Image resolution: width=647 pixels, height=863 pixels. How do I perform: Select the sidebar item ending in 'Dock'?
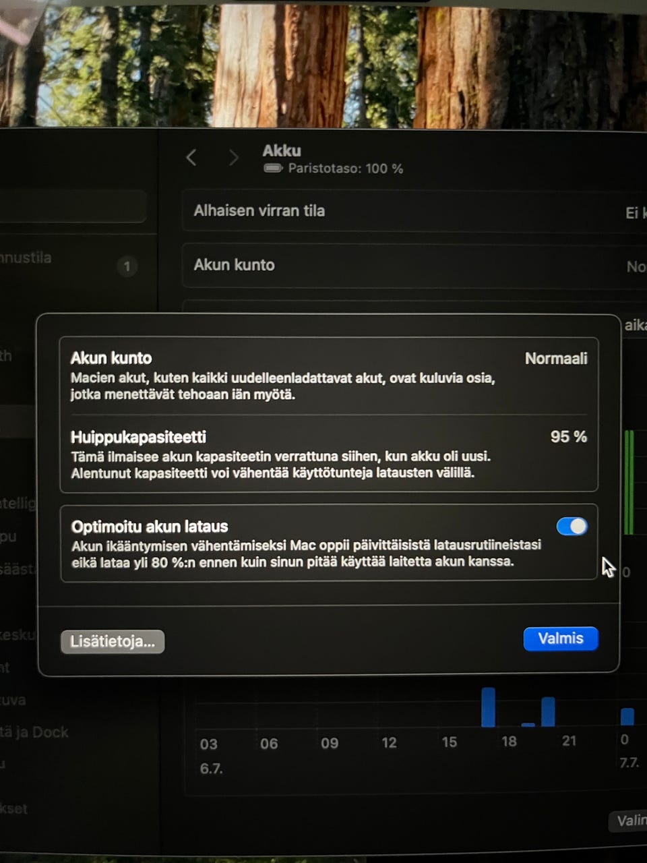(x=34, y=732)
